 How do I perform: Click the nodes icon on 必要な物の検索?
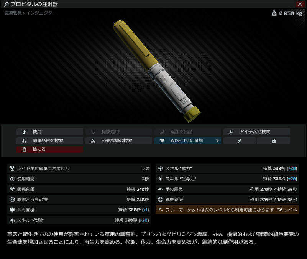click(x=93, y=140)
